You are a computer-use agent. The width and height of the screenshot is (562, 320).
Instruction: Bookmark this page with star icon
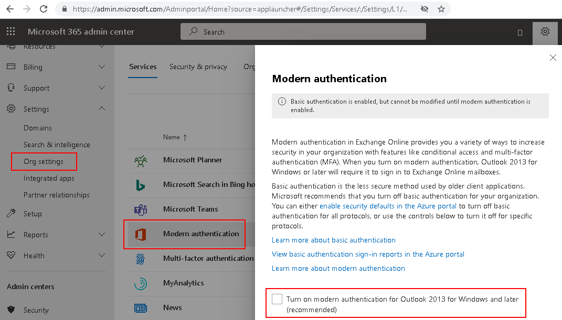tap(441, 9)
